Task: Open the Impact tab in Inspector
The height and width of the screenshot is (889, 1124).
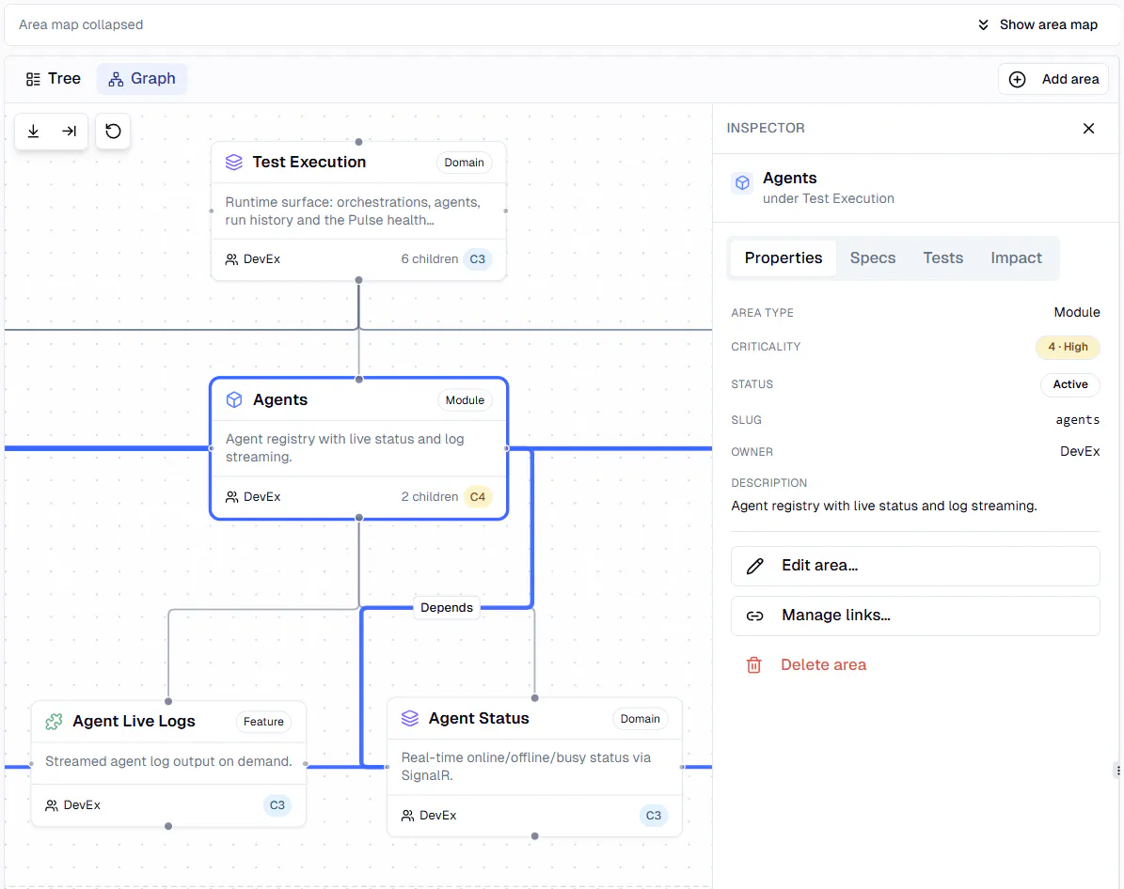Action: (x=1016, y=257)
